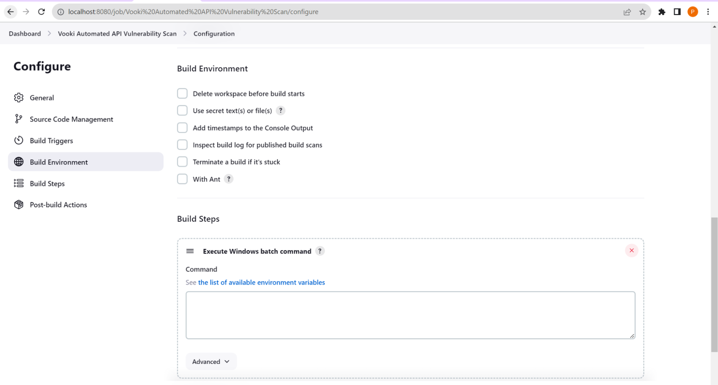This screenshot has height=385, width=718.
Task: Check Add timestamps to the Console Output
Action: [x=182, y=128]
